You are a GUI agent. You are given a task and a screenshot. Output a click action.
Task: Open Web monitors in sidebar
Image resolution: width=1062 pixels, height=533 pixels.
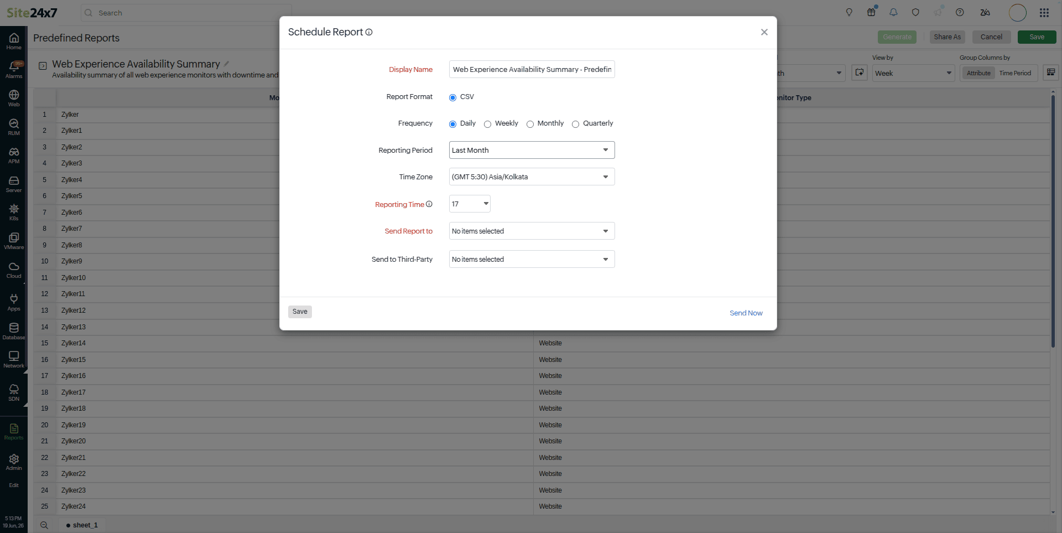click(14, 98)
